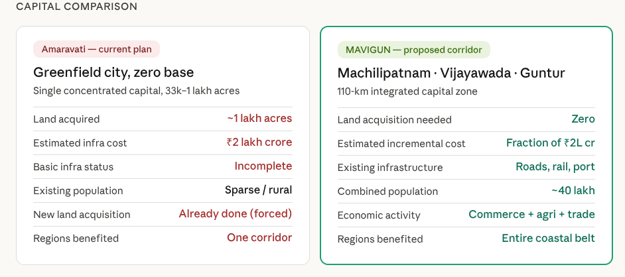
Task: Click "Commerce + agri + trade" text
Action: pyautogui.click(x=531, y=215)
